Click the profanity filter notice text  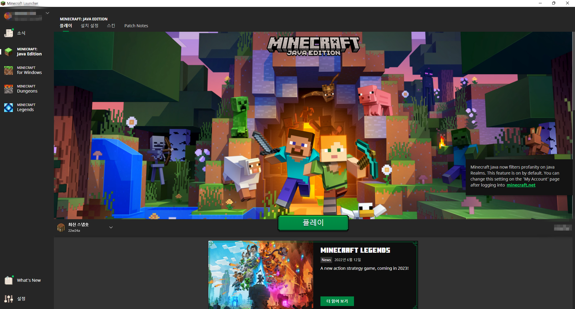point(515,176)
